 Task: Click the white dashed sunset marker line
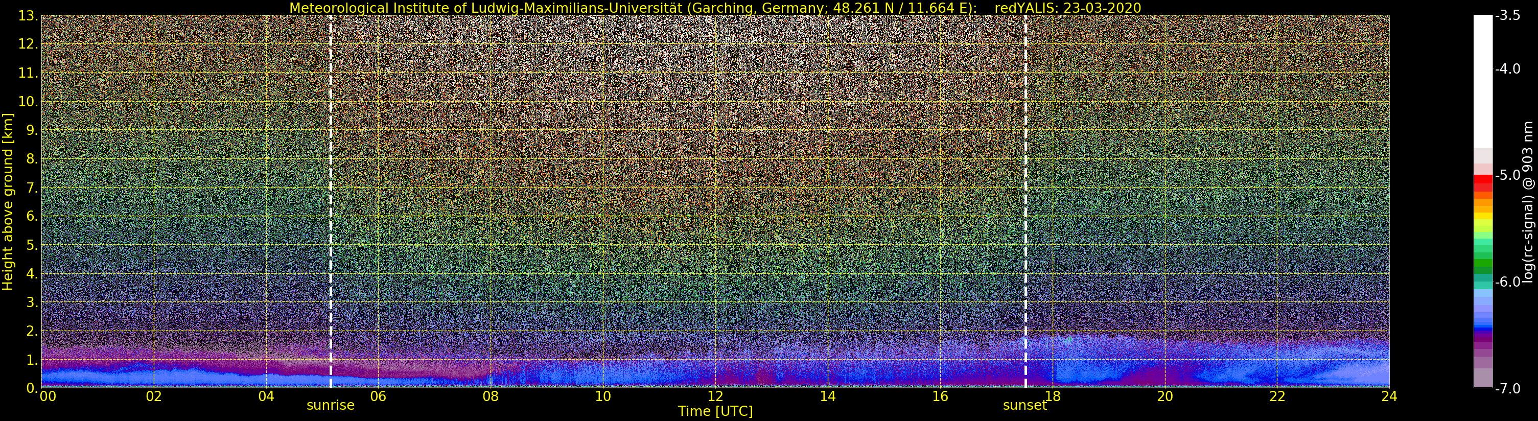coord(1026,201)
